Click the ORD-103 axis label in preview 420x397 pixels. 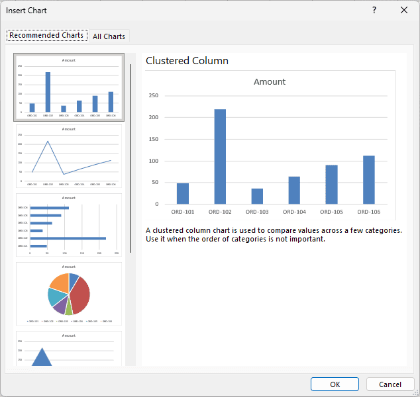257,212
